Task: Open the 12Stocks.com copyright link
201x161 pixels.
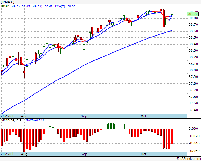Action: click(189, 159)
